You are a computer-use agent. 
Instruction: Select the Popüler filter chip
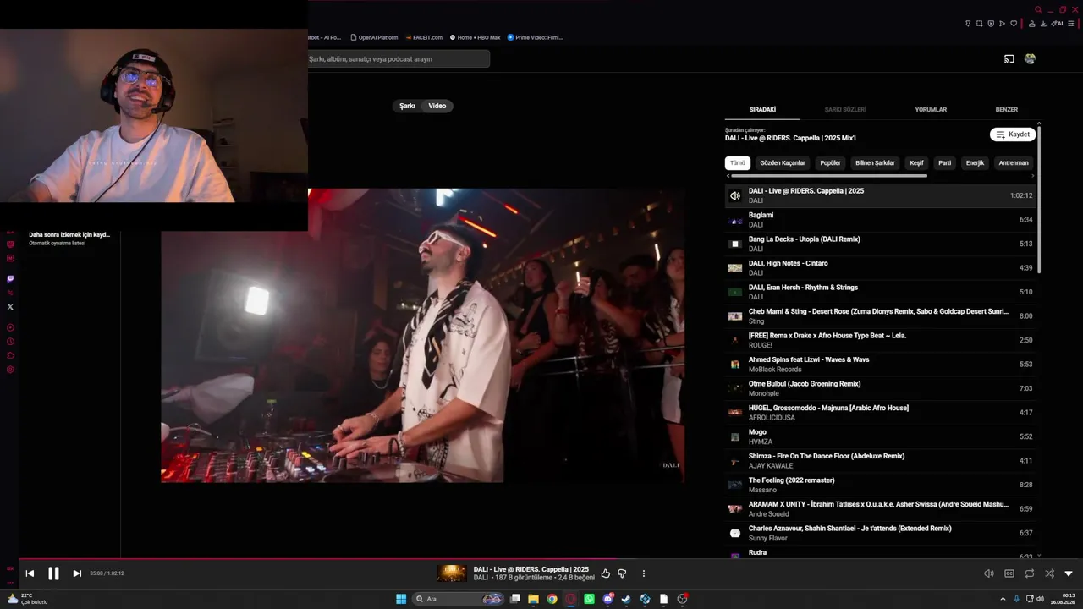click(831, 163)
